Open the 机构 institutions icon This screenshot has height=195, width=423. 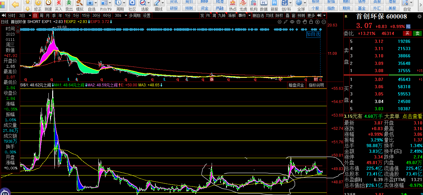253,6
